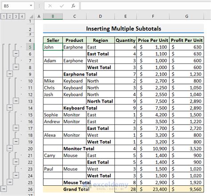Select the cell containing Carry
The height and width of the screenshot is (196, 211).
point(53,155)
